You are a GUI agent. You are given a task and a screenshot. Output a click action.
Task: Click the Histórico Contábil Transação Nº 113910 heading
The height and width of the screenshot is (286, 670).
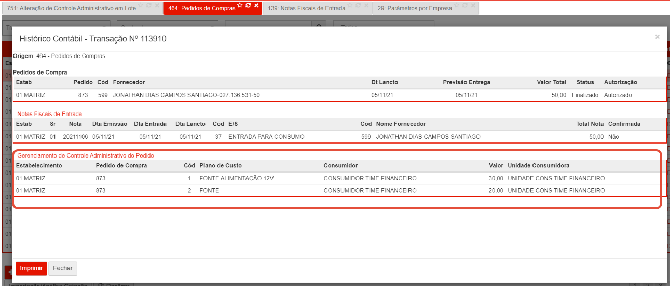[x=93, y=39]
